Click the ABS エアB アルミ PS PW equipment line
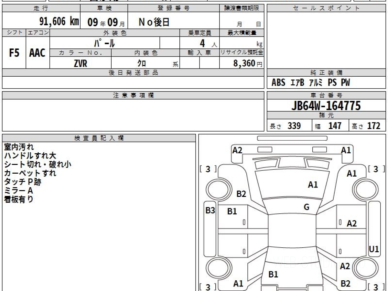Image resolution: width=388 pixels, height=291 pixels. pos(311,83)
